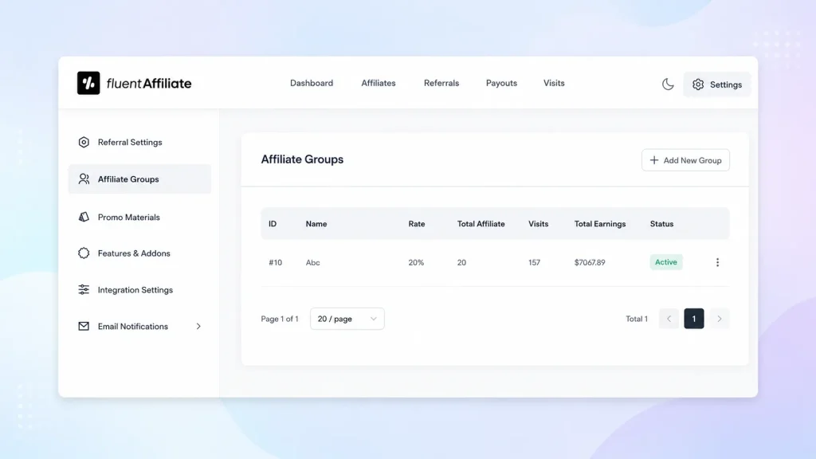Click group ID #10 cell

pyautogui.click(x=275, y=262)
